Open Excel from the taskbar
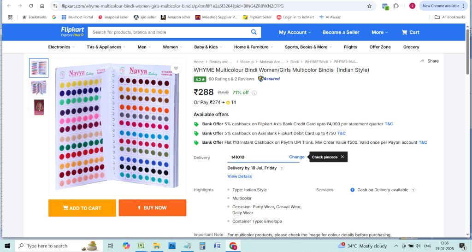The width and height of the screenshot is (472, 252). [x=141, y=246]
